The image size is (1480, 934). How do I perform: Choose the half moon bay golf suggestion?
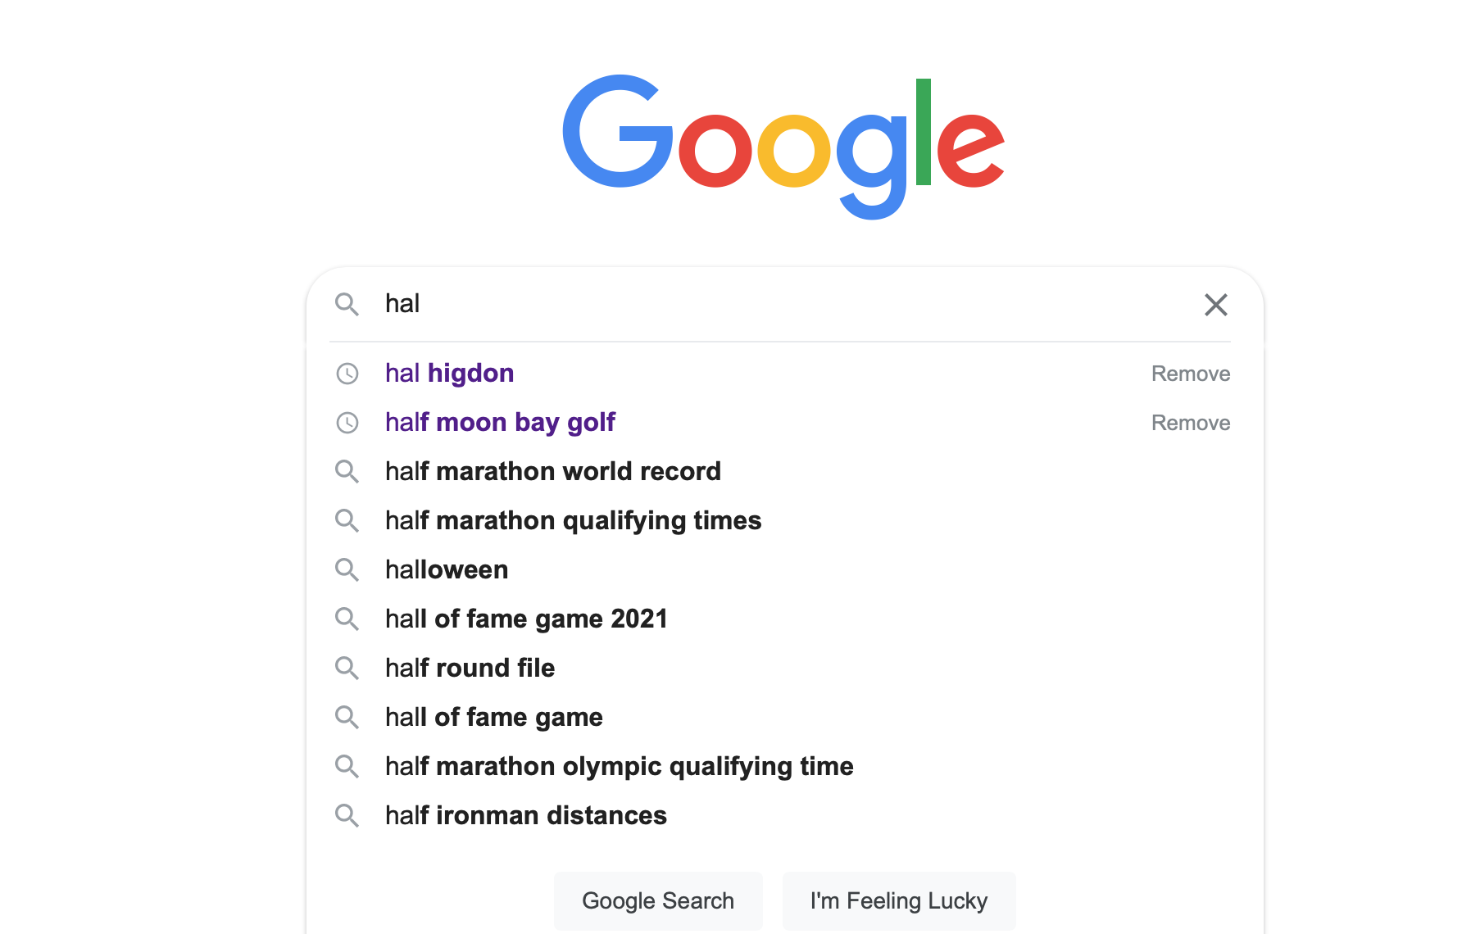500,423
